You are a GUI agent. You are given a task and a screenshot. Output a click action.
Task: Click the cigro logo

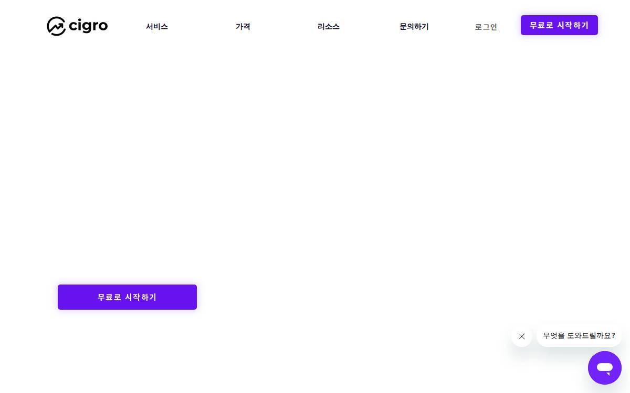(x=77, y=26)
